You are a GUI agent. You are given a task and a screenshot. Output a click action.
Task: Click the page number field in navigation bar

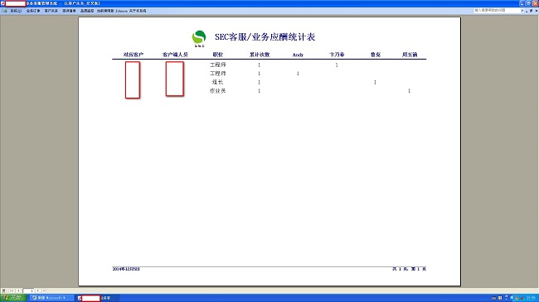coord(28,290)
